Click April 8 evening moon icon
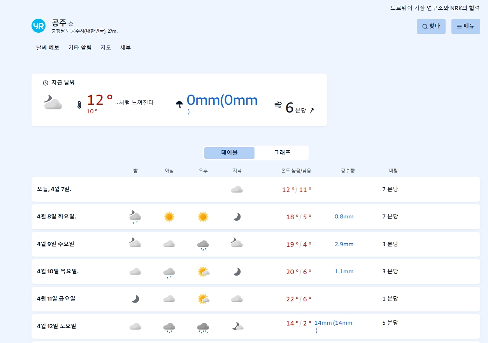The height and width of the screenshot is (343, 488). click(x=237, y=217)
